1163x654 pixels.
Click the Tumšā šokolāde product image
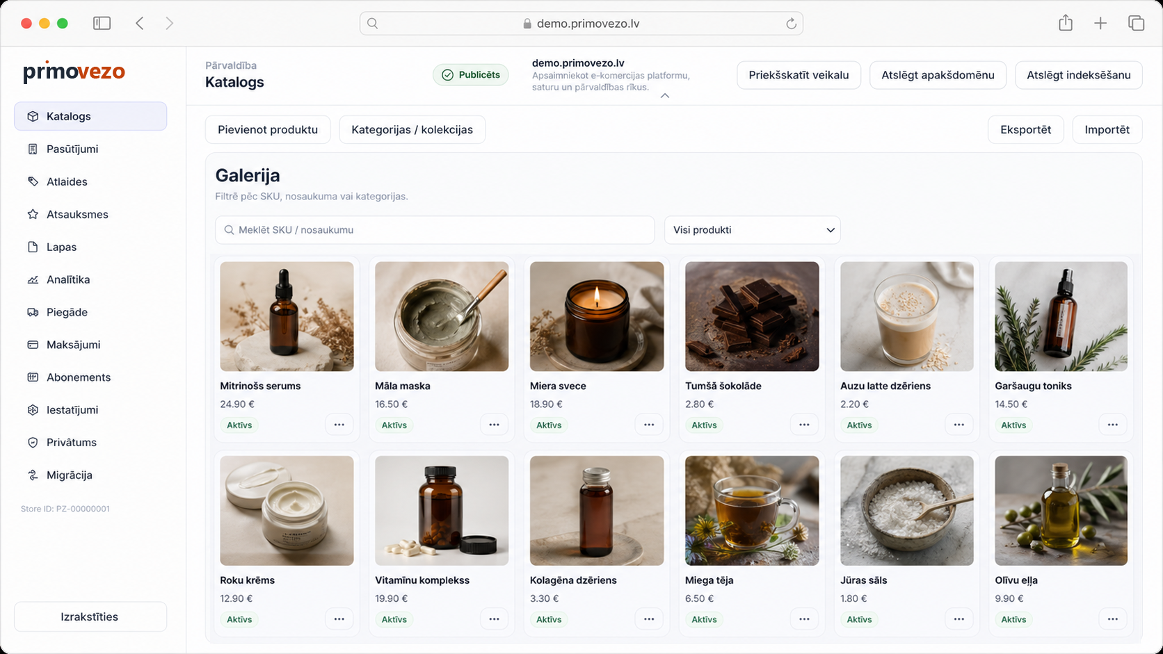click(x=752, y=316)
